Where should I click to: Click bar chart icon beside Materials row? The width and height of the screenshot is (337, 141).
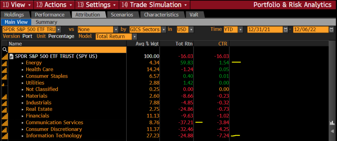point(4,97)
